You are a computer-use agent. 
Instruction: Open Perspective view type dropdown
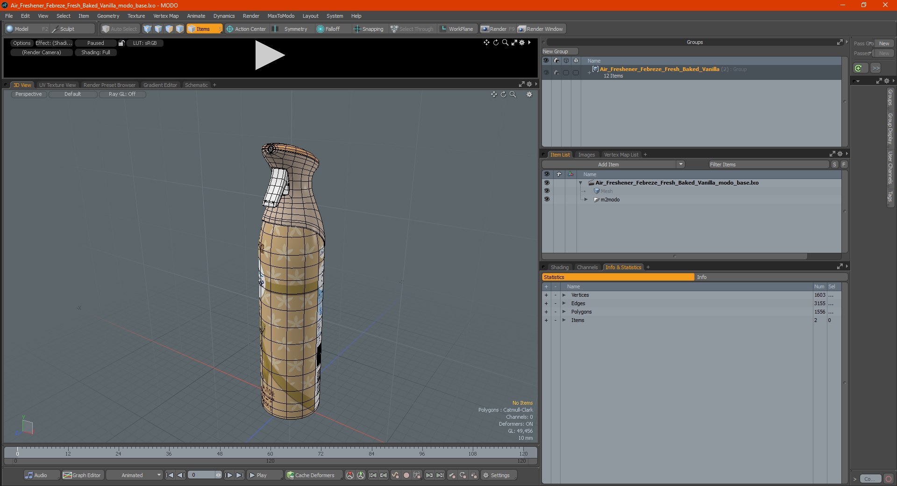[x=28, y=94]
